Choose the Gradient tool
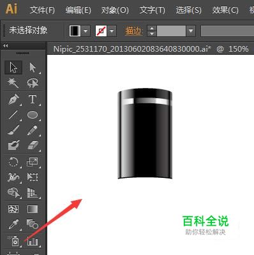The width and height of the screenshot is (254, 255). pos(33,209)
